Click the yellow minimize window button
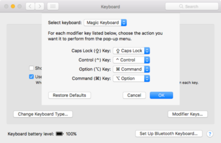This screenshot has height=143, width=221. (13, 6)
